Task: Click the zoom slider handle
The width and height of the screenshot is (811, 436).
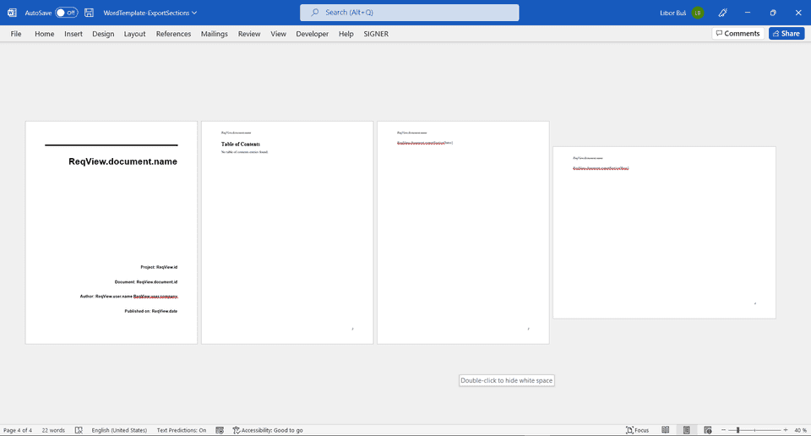Action: pyautogui.click(x=738, y=430)
